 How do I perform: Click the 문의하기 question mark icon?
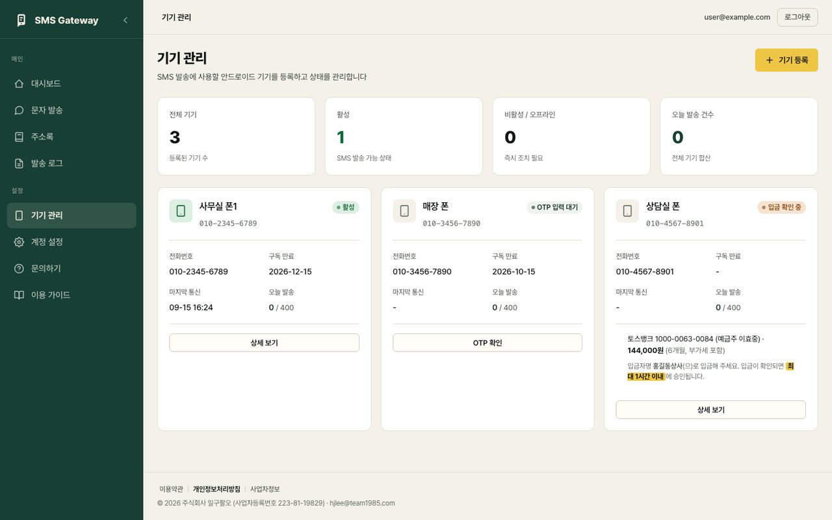click(x=19, y=268)
